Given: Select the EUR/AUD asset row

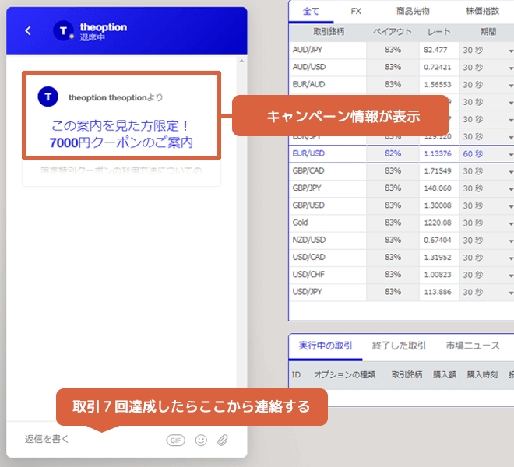Looking at the screenshot, I should pos(401,85).
